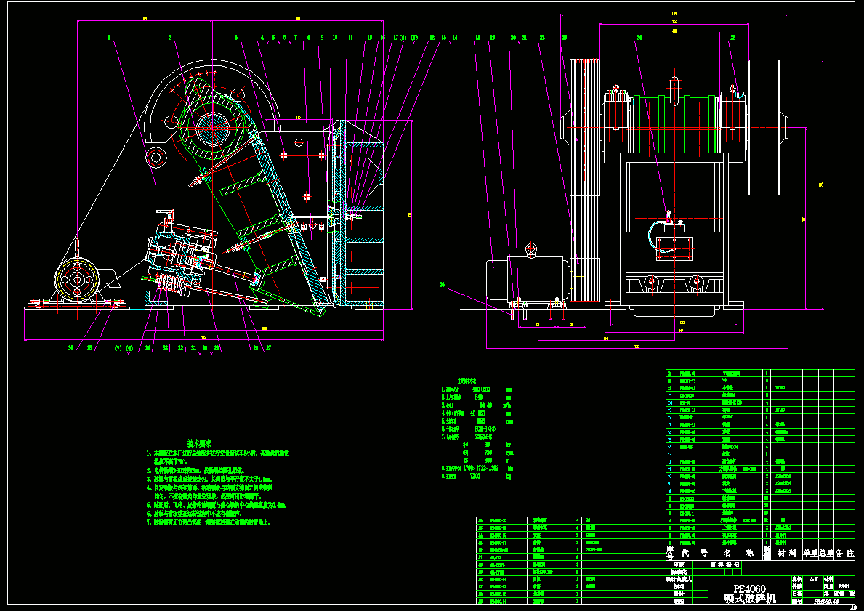864x611 pixels.
Task: Pick the electric motor body in the right view
Action: click(x=527, y=279)
